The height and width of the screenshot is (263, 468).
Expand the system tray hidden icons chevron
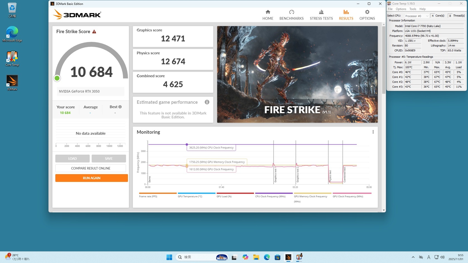pos(413,257)
